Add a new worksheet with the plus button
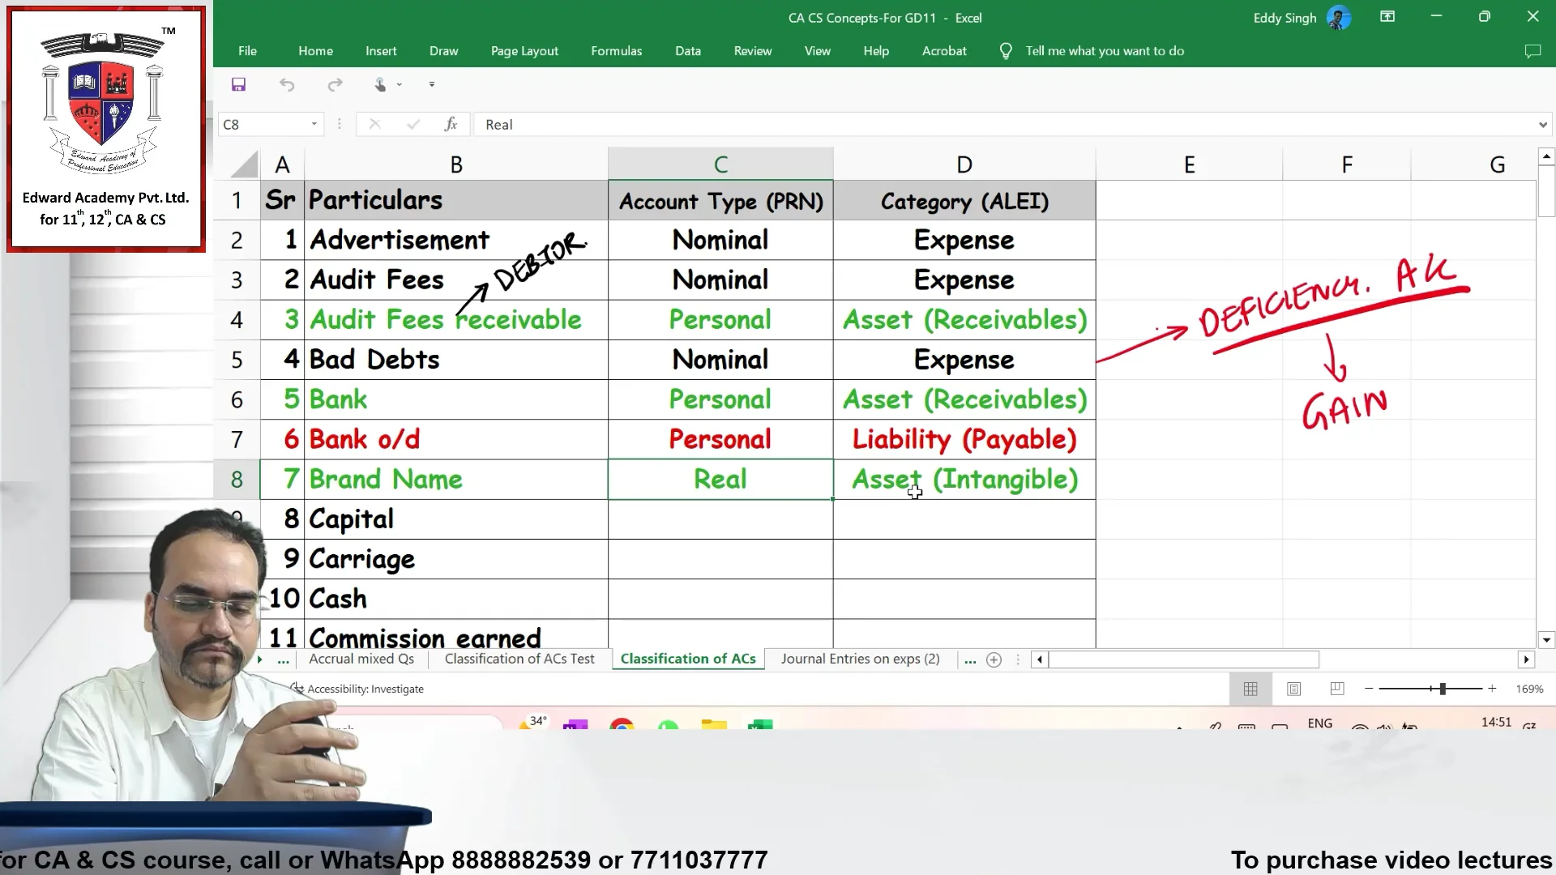The height and width of the screenshot is (875, 1556). tap(994, 659)
